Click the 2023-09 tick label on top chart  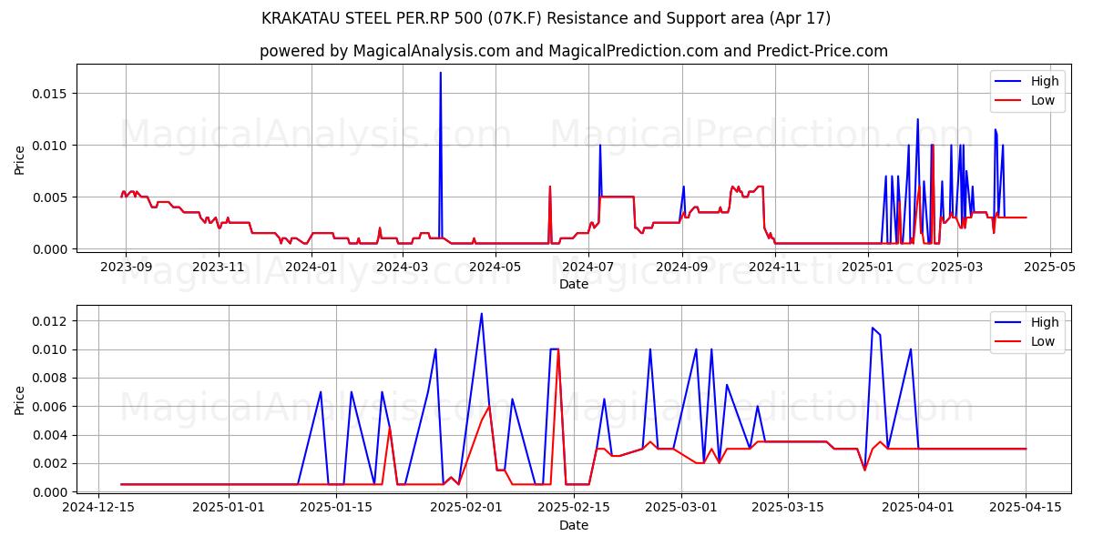click(126, 267)
